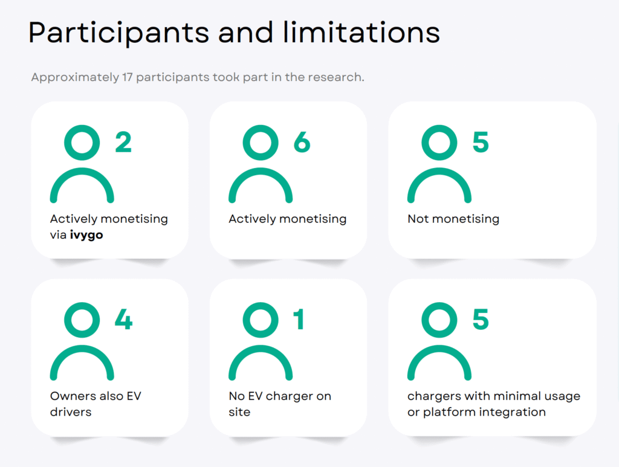Click the 'Participants and limitations' heading
619x467 pixels.
(x=234, y=33)
